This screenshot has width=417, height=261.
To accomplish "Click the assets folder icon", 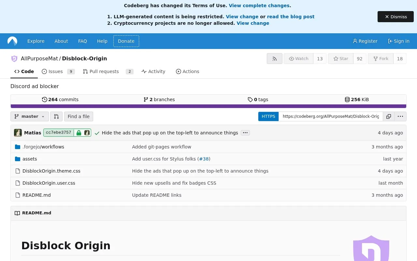I will 18,159.
